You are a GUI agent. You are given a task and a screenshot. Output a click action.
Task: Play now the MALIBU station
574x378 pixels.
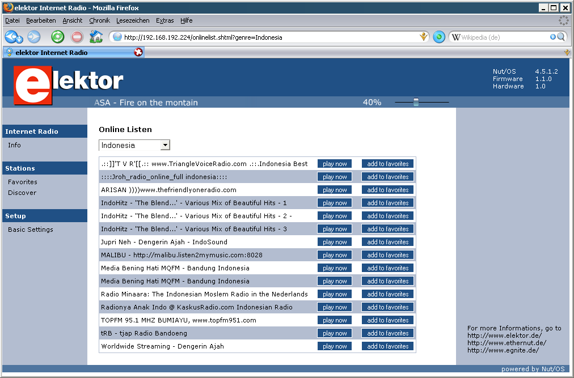pos(335,255)
